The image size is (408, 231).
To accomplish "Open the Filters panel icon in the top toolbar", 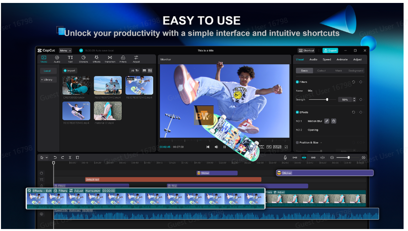I will tap(123, 59).
